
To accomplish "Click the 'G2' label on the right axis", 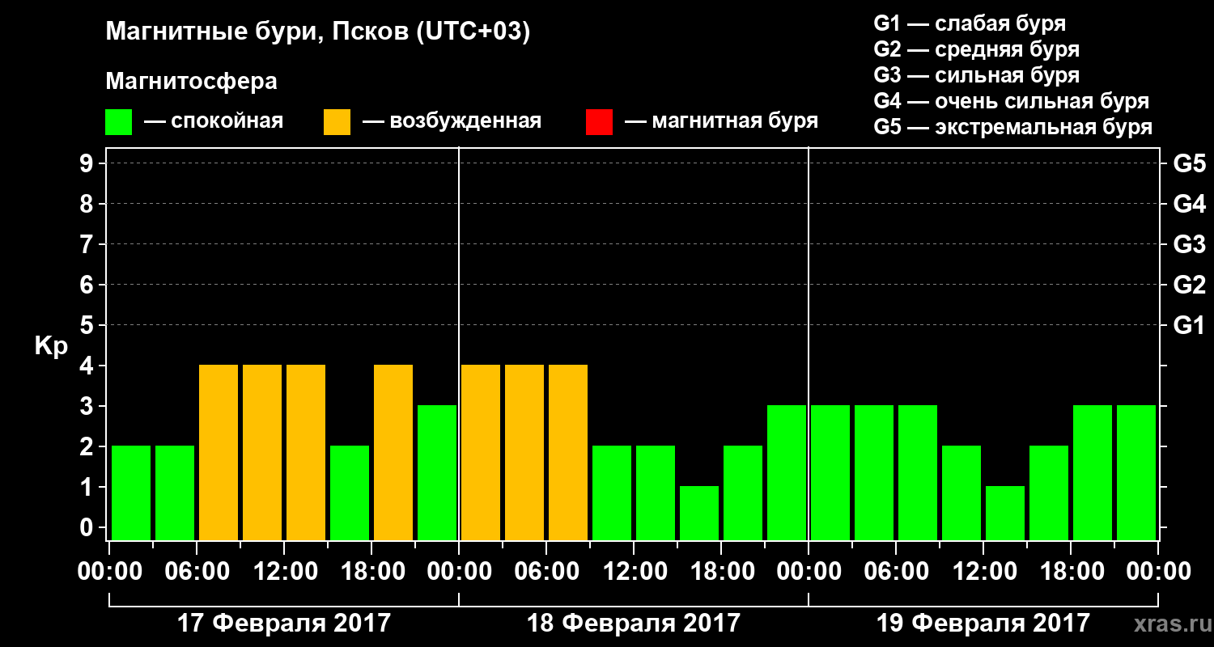I will [x=1189, y=285].
